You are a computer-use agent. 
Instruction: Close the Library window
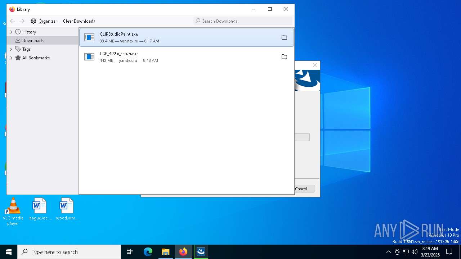coord(286,9)
